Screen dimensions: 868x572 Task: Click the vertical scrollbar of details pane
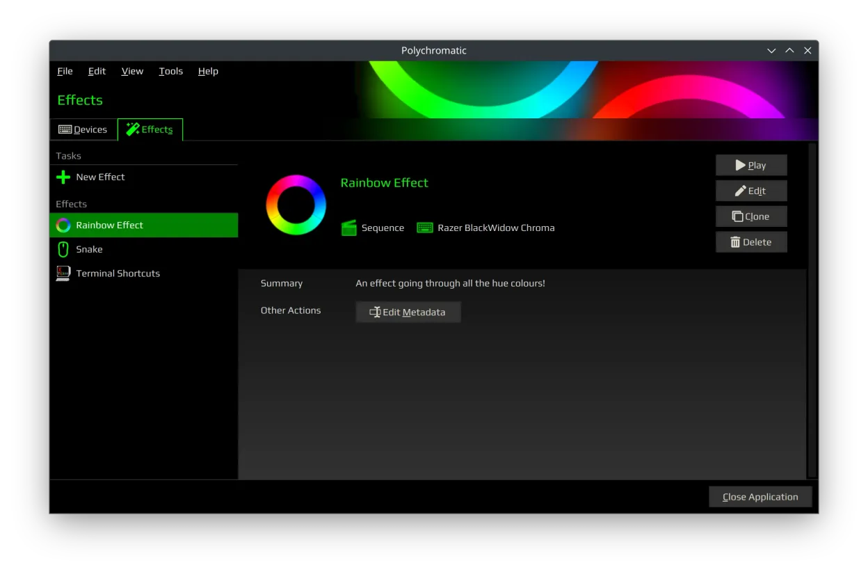point(811,310)
